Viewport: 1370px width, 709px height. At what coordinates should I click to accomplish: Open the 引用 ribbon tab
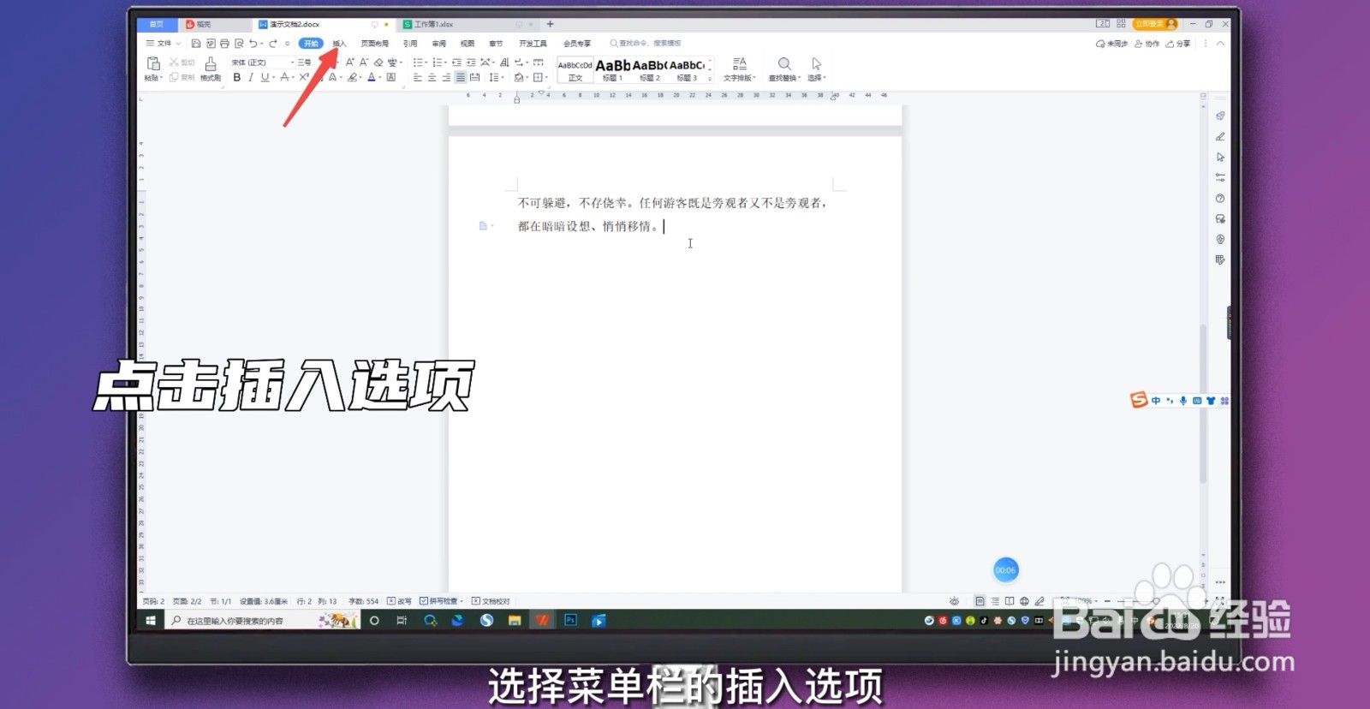[410, 44]
